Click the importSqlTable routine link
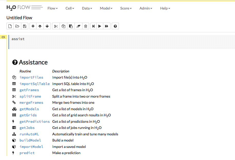Screen dimensions: 235x160 (35, 84)
